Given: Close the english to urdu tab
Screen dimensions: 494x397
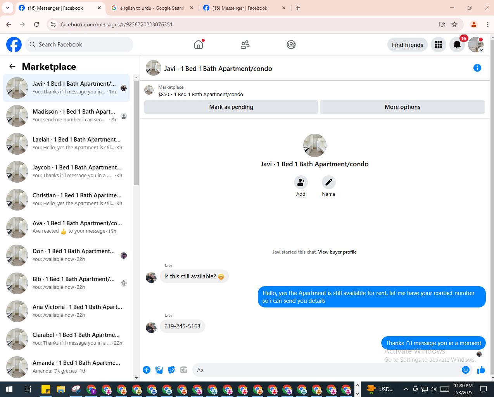Looking at the screenshot, I should pos(192,8).
